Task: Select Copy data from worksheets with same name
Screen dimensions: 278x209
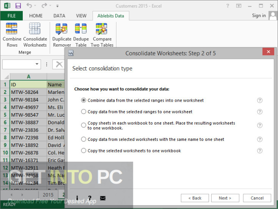Action: click(84, 139)
